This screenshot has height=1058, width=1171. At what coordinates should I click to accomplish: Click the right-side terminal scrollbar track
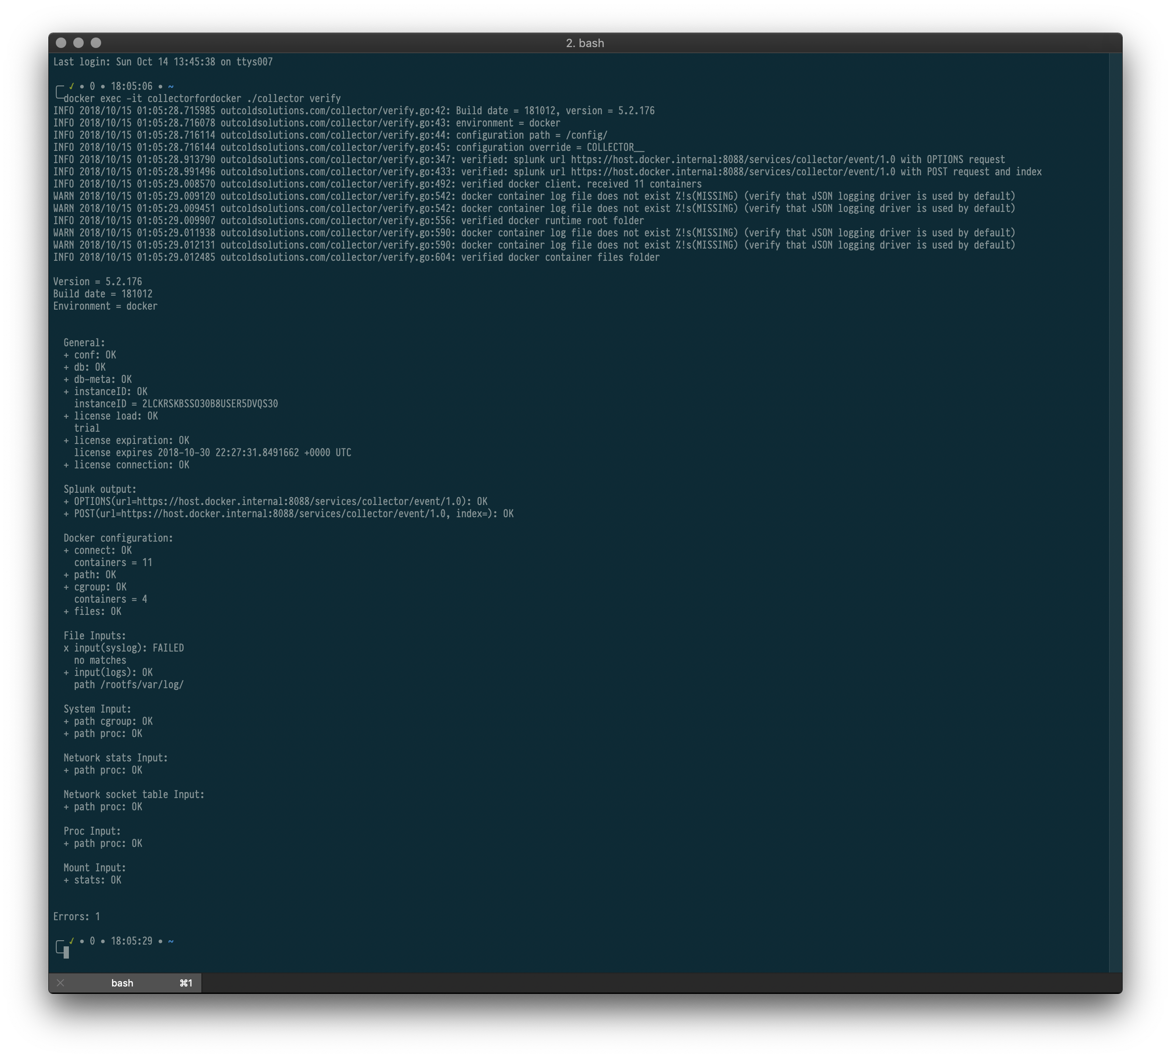point(1115,511)
